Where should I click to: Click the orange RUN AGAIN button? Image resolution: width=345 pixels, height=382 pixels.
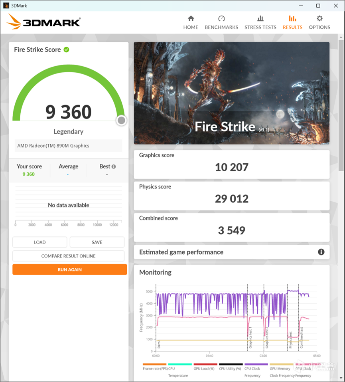(70, 269)
